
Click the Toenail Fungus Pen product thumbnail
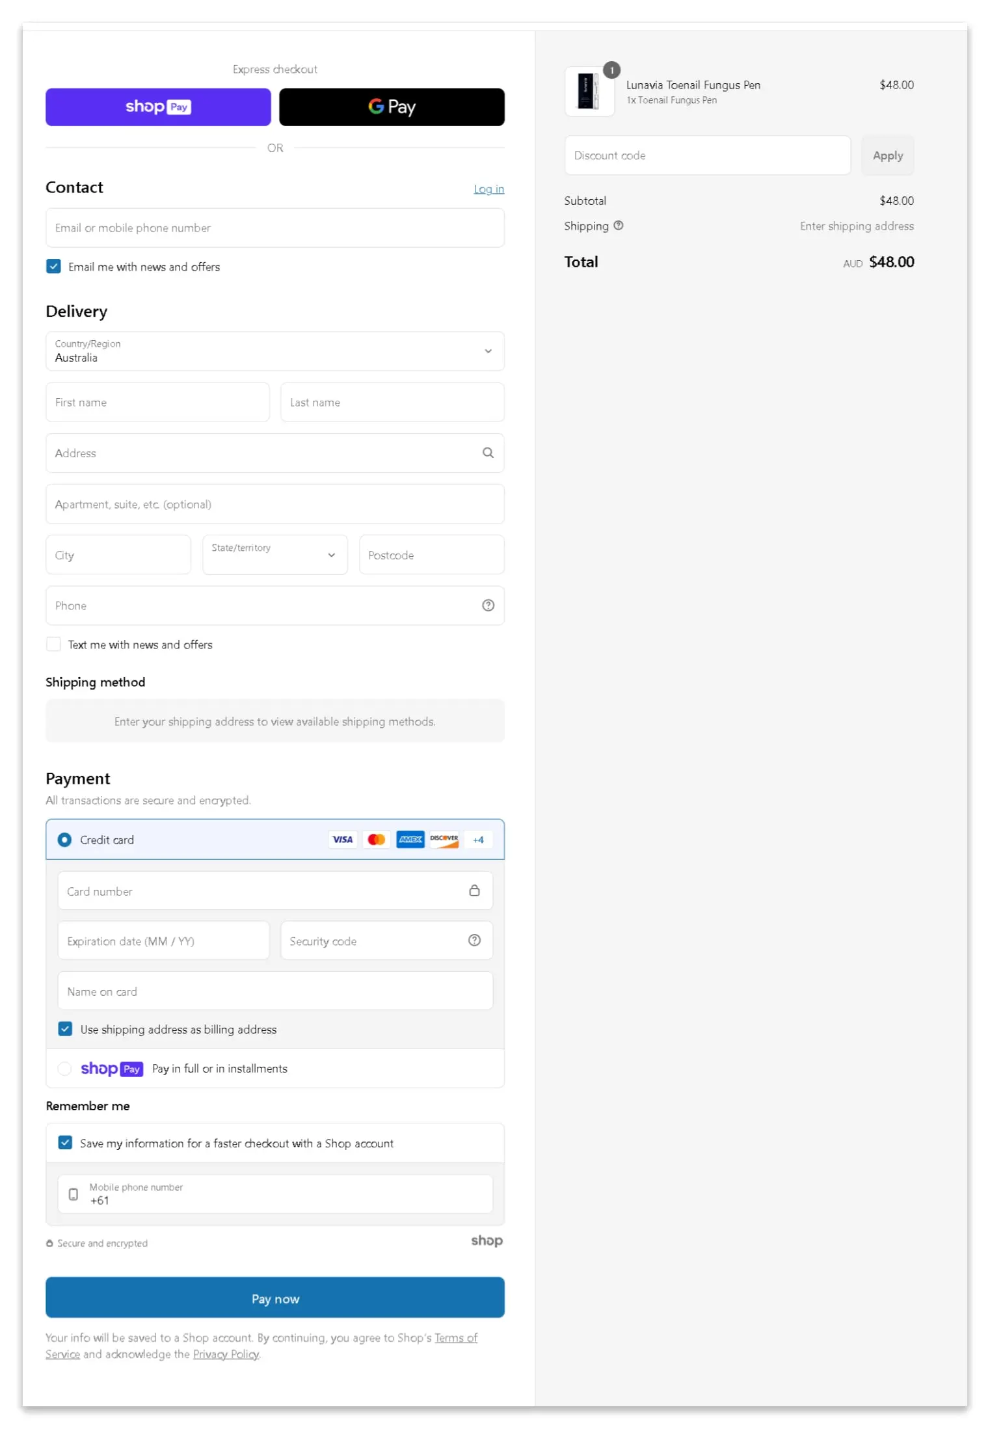tap(589, 92)
